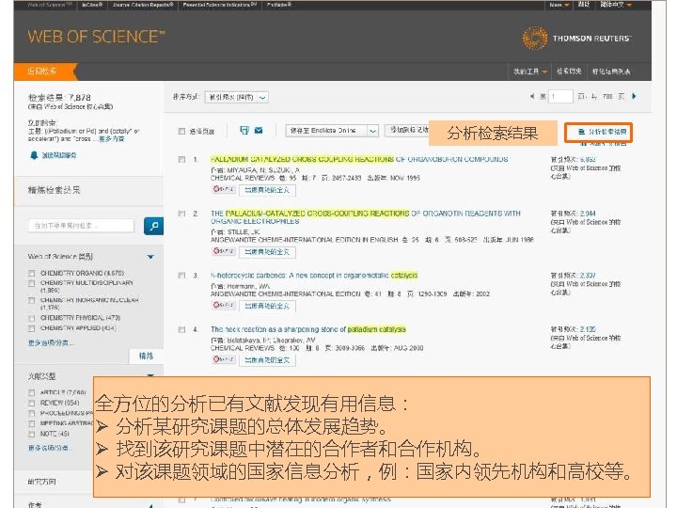Click the analyze search results button
Image resolution: width=677 pixels, height=508 pixels.
tap(598, 132)
